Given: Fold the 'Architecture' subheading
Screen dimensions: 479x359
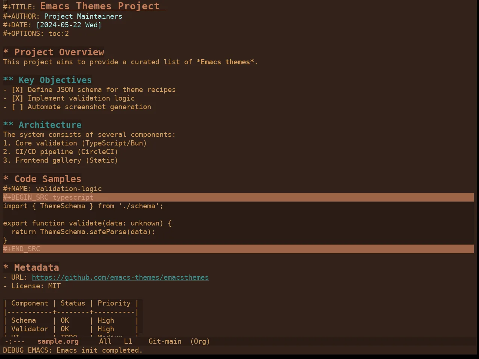Looking at the screenshot, I should pyautogui.click(x=42, y=125).
